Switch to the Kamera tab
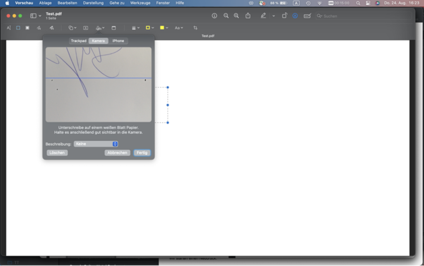This screenshot has height=266, width=424. point(99,41)
